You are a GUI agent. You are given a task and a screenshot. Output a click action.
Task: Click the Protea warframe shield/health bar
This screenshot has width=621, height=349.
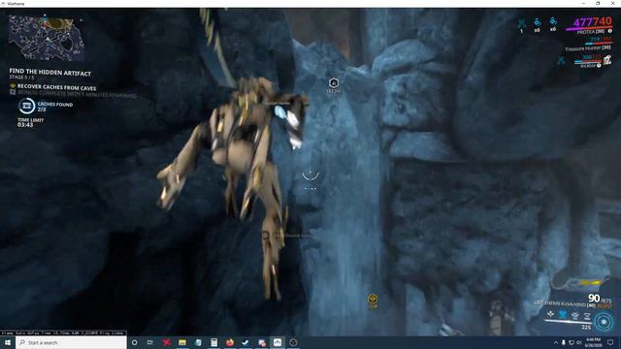(x=589, y=28)
